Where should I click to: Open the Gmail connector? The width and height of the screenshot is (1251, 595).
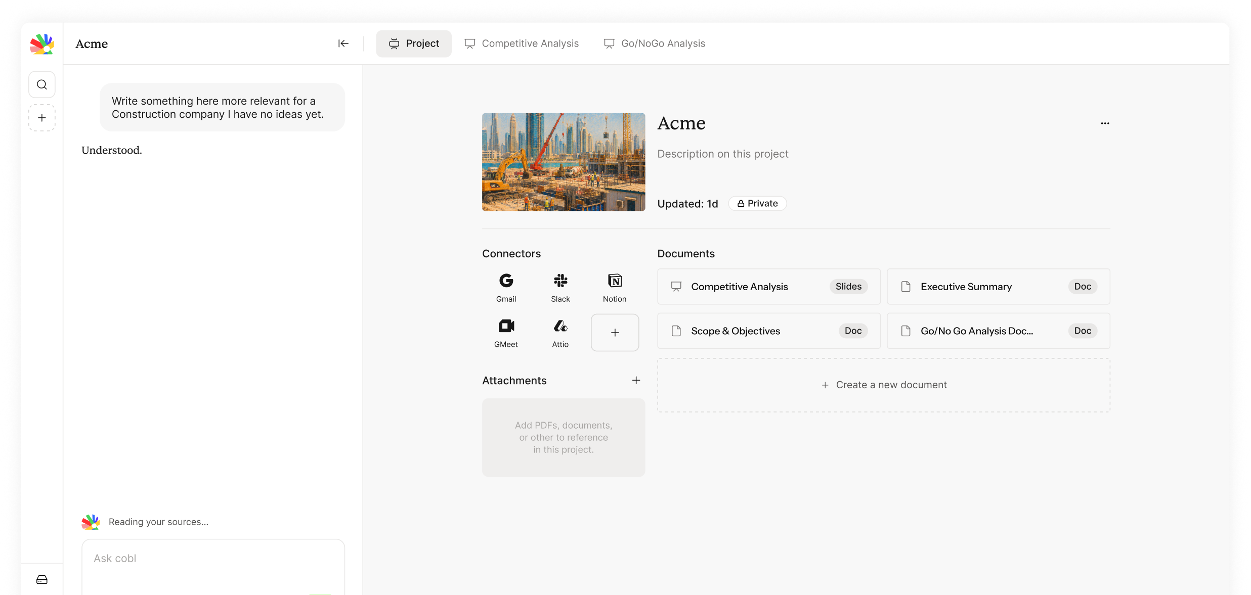pos(506,288)
